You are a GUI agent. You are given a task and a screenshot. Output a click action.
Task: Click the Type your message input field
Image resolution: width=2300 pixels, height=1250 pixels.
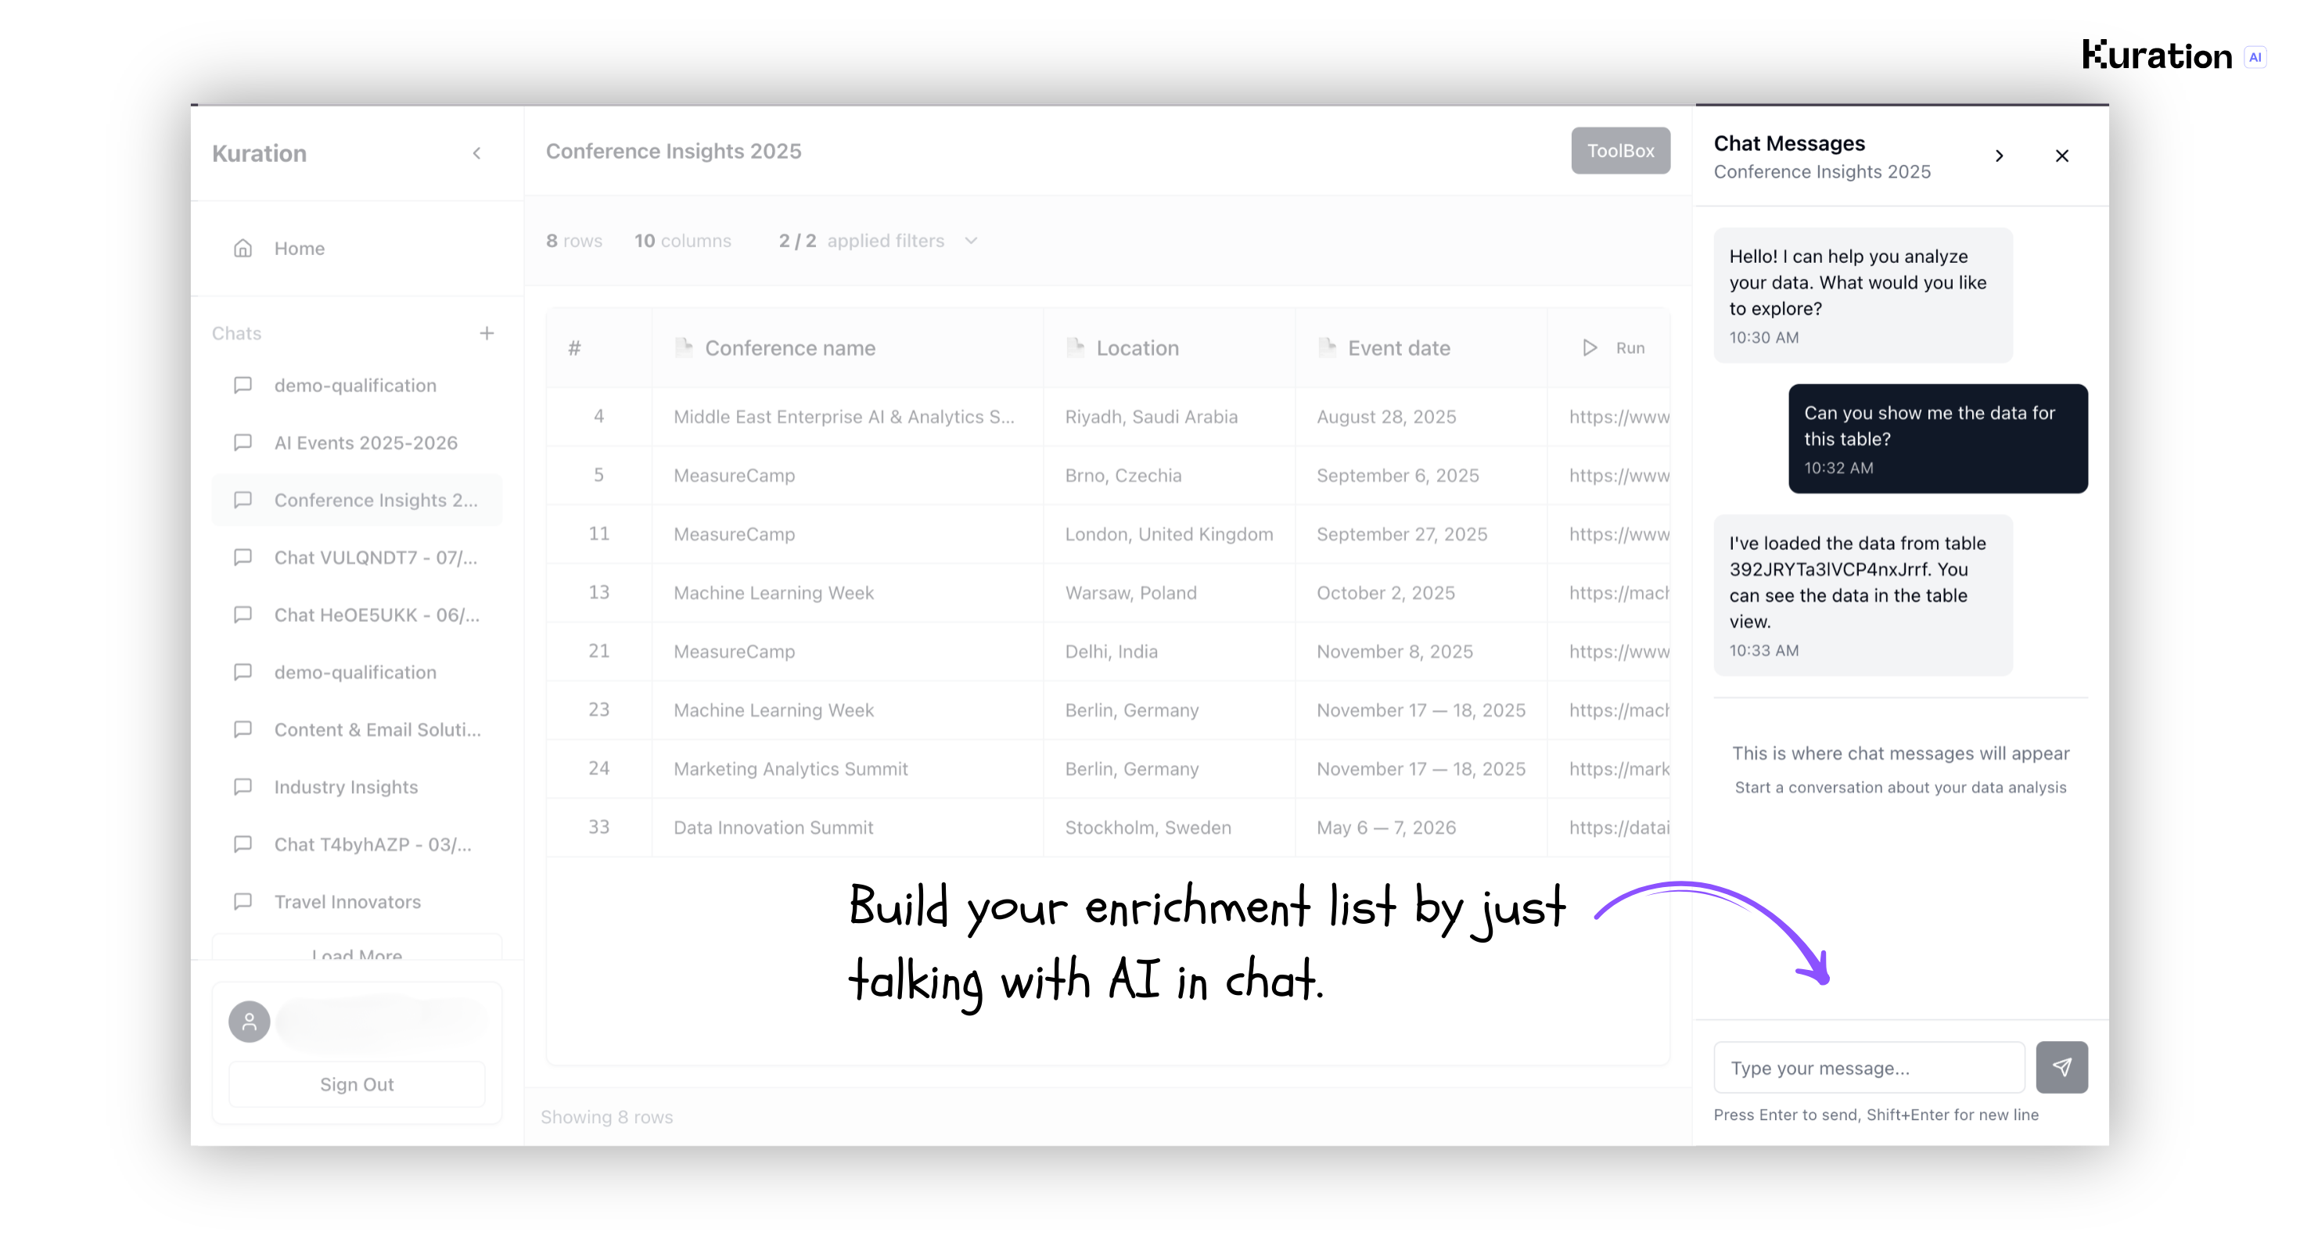[x=1868, y=1068]
